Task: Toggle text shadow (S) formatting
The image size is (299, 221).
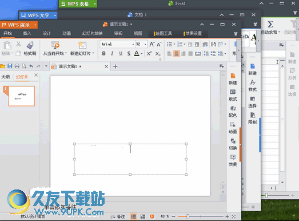Action: pyautogui.click(x=129, y=53)
